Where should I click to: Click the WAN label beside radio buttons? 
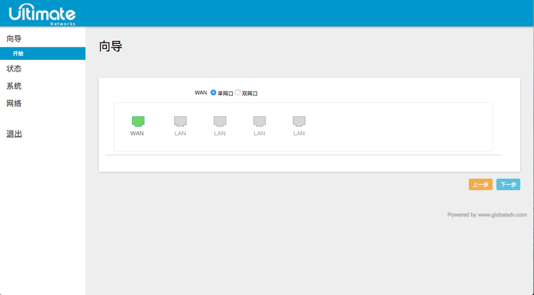(x=201, y=93)
